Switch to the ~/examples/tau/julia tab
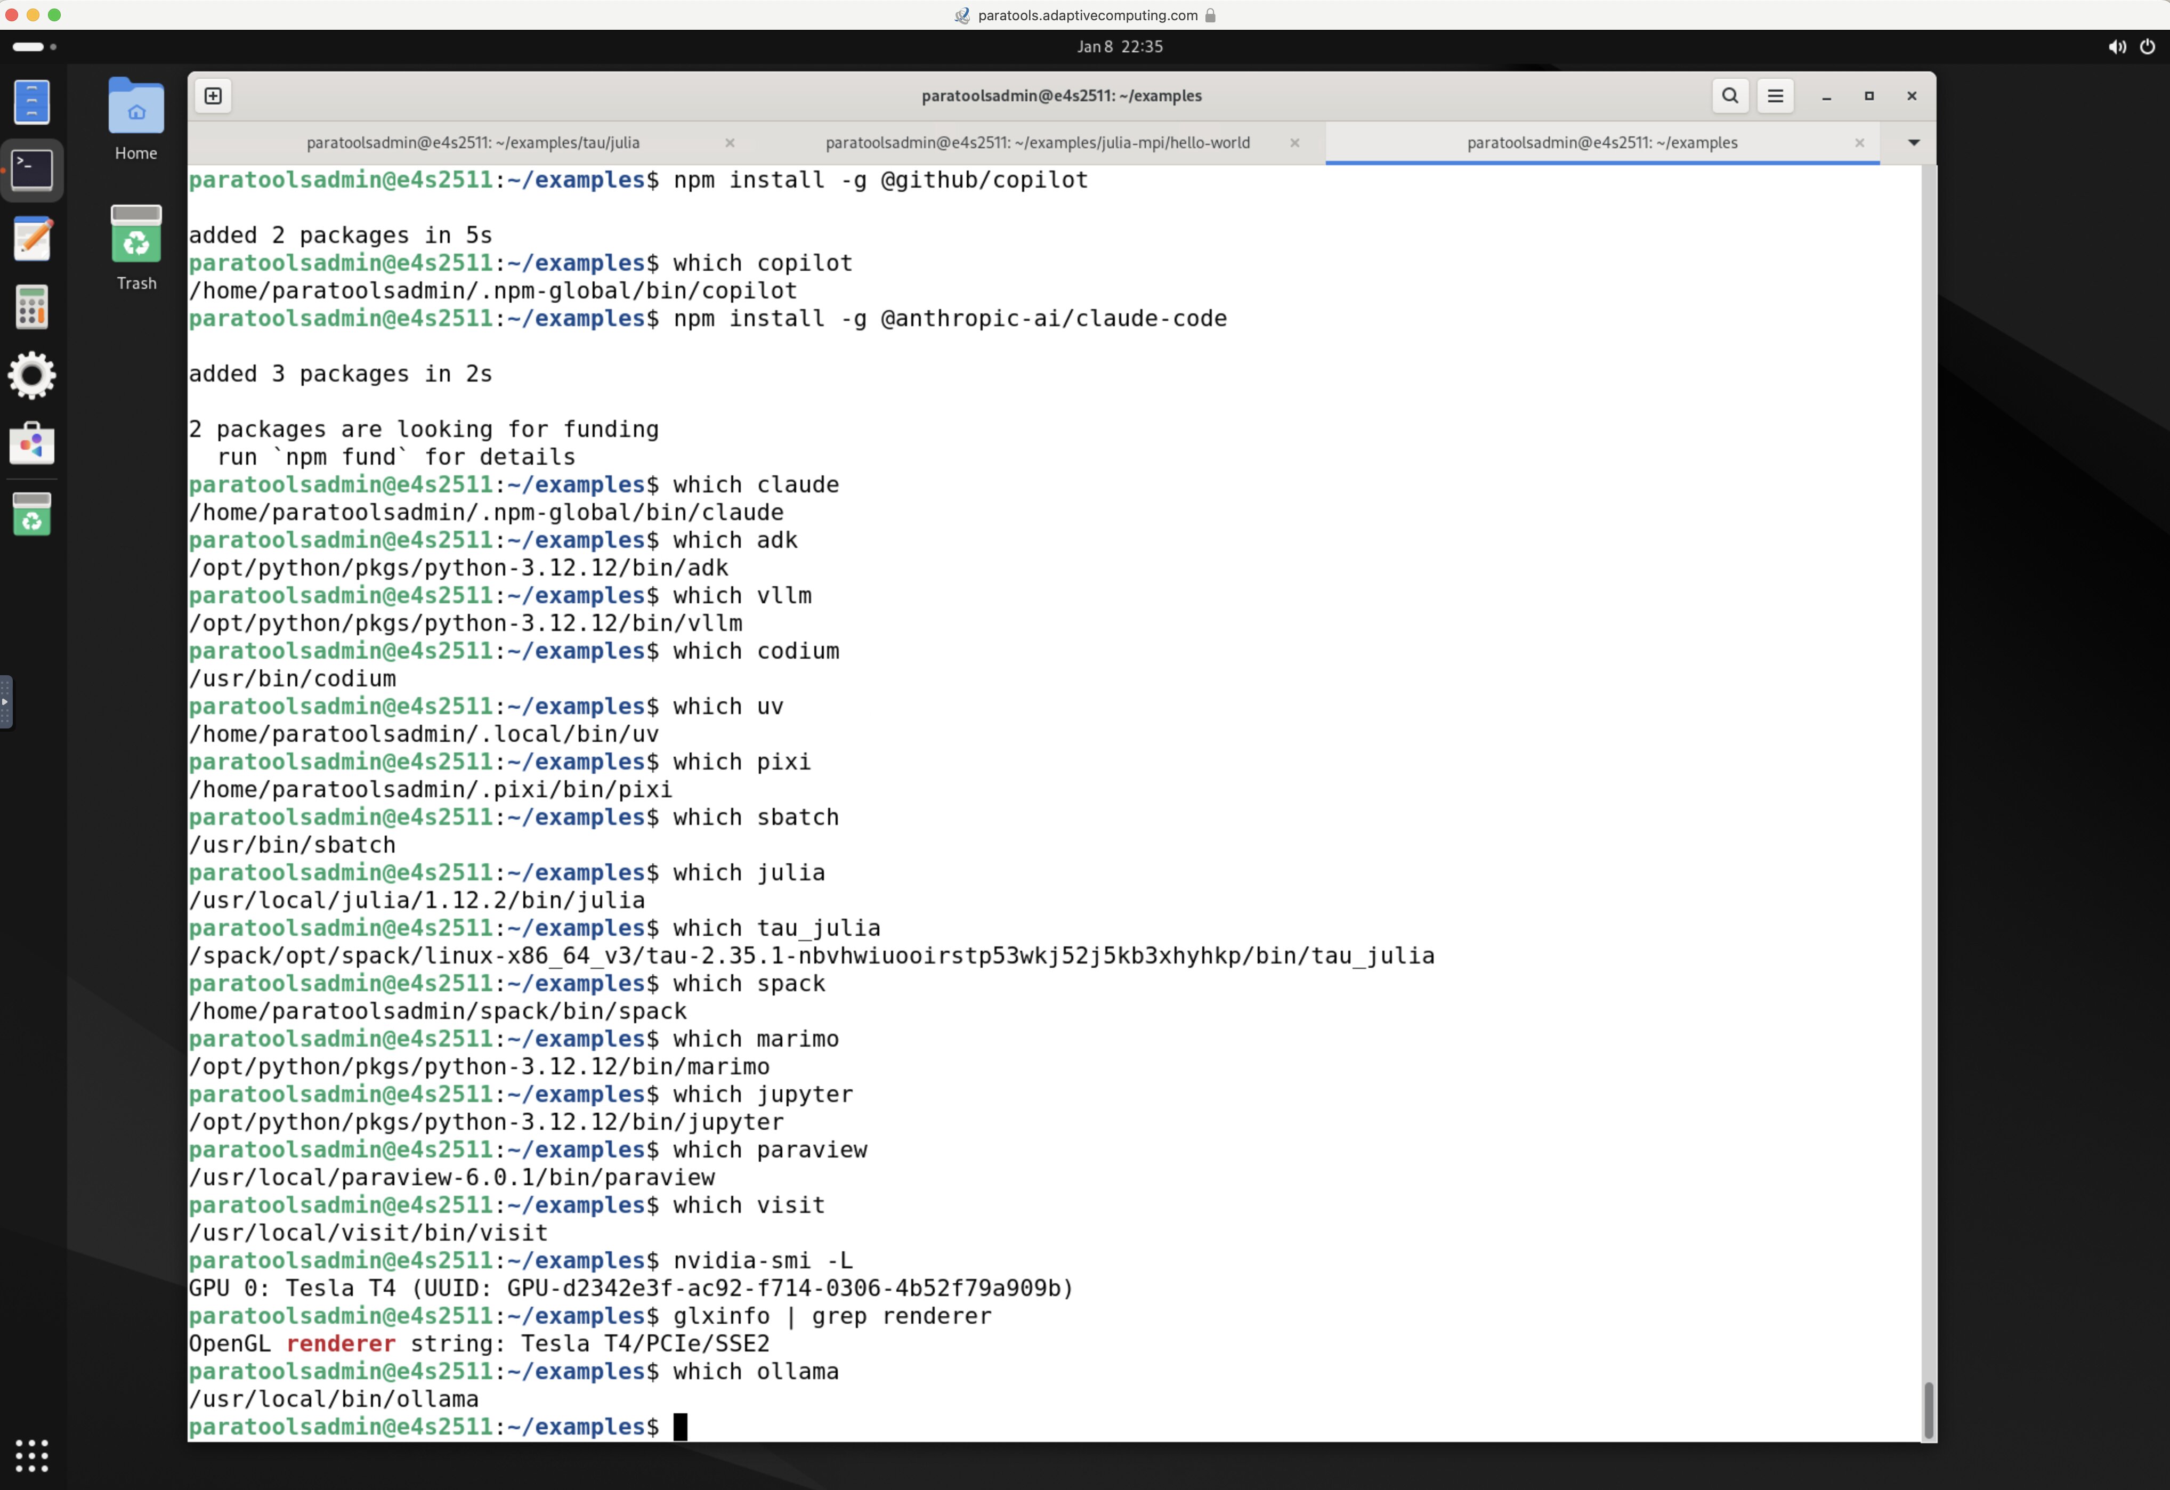Screen dimensions: 2170x1490 click(x=473, y=143)
